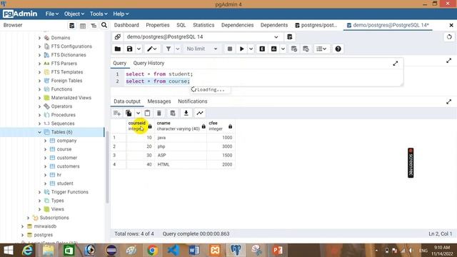Expand the company table node

click(x=45, y=141)
